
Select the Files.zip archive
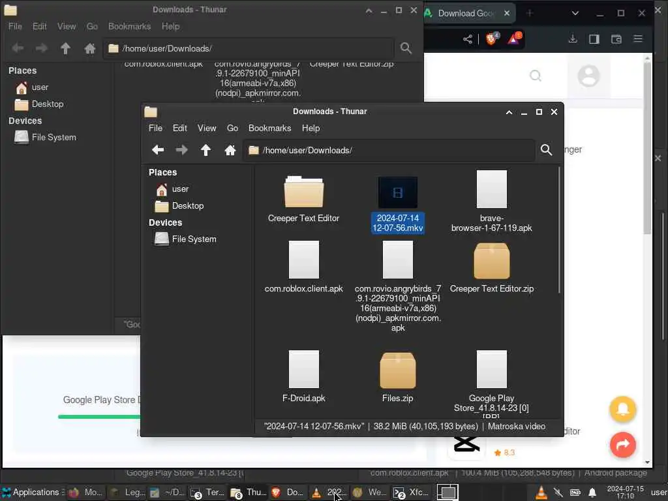click(397, 377)
